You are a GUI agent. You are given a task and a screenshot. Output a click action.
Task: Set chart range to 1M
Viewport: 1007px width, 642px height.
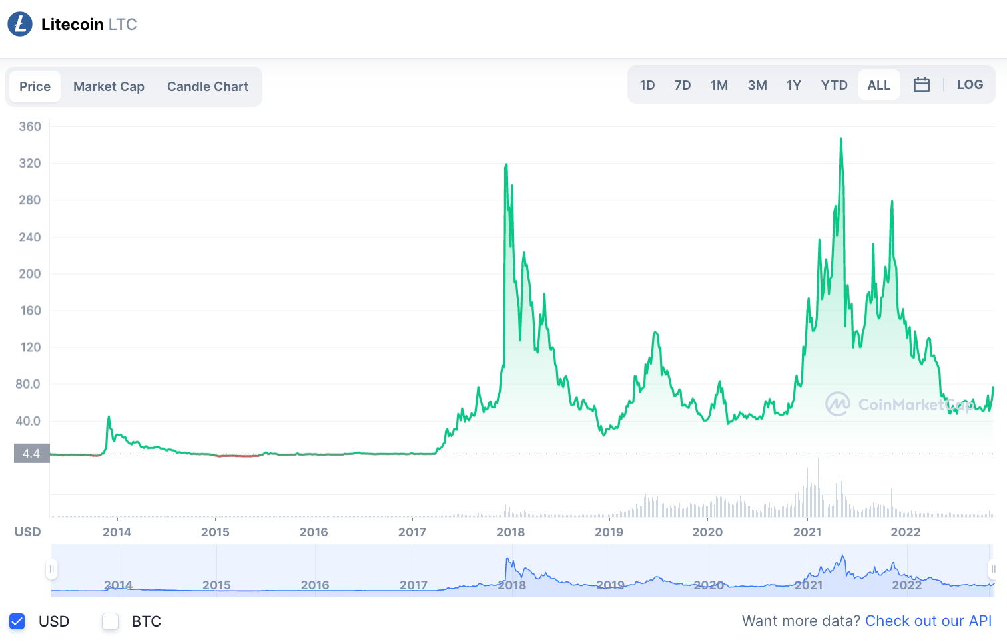point(719,85)
